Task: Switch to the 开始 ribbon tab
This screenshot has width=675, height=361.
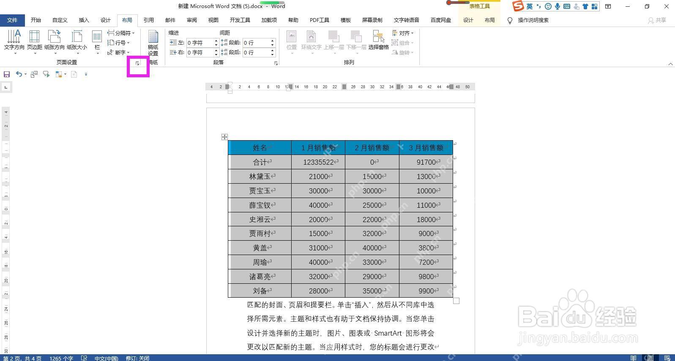Action: pos(36,20)
